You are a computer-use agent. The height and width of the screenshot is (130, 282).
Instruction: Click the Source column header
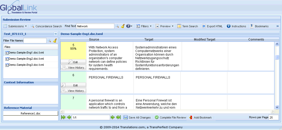pos(94,39)
